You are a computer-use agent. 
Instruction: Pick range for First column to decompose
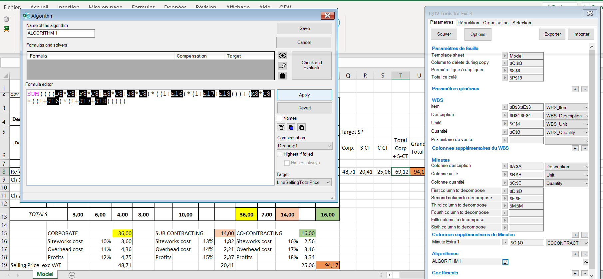tap(505, 191)
